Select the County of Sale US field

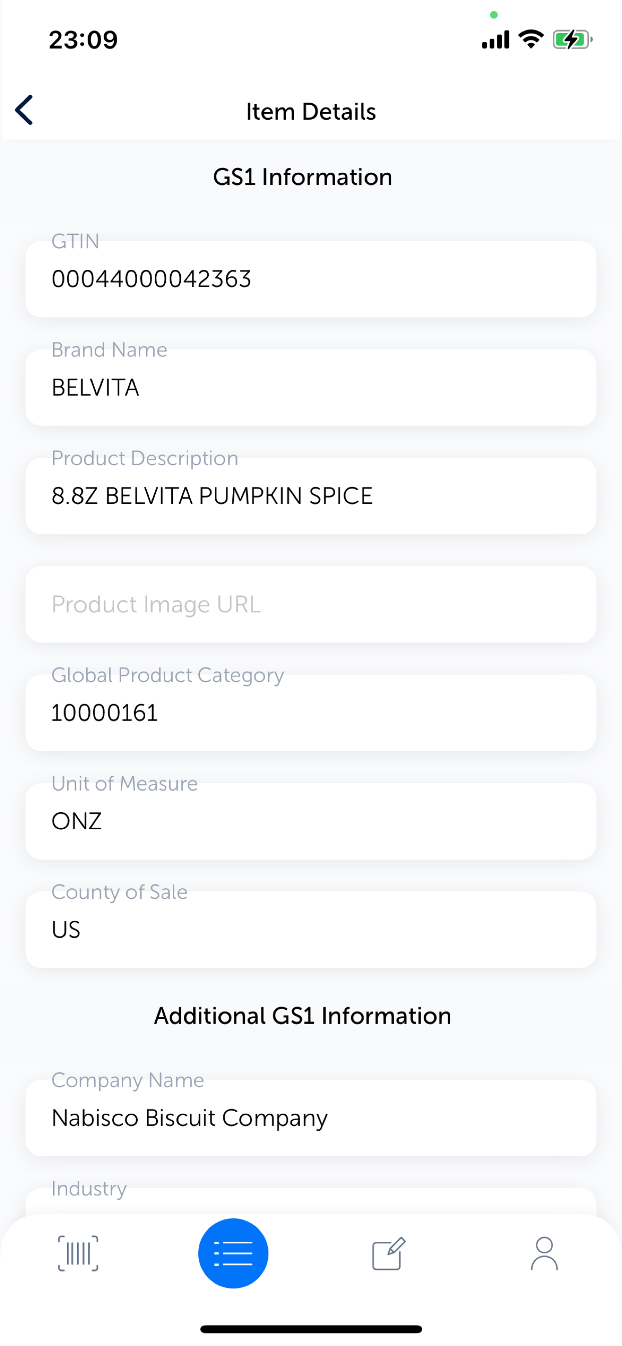pyautogui.click(x=311, y=929)
